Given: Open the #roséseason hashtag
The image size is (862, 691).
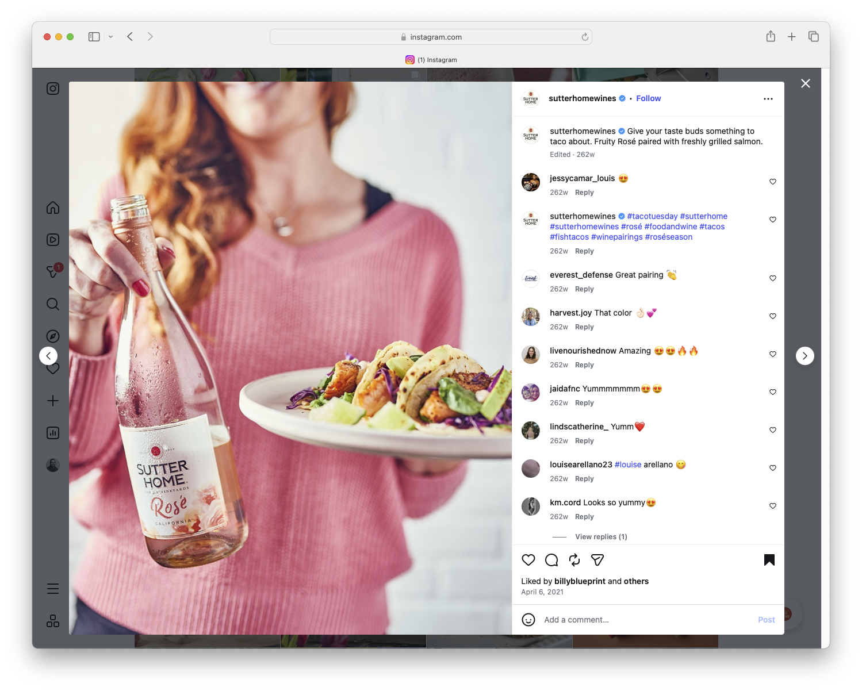Looking at the screenshot, I should click(x=669, y=237).
